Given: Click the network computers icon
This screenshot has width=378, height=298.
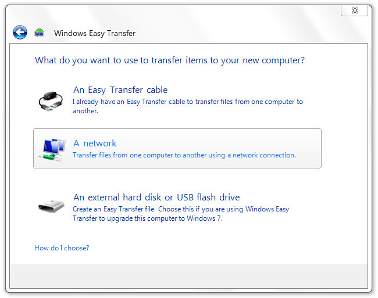Looking at the screenshot, I should tap(52, 149).
